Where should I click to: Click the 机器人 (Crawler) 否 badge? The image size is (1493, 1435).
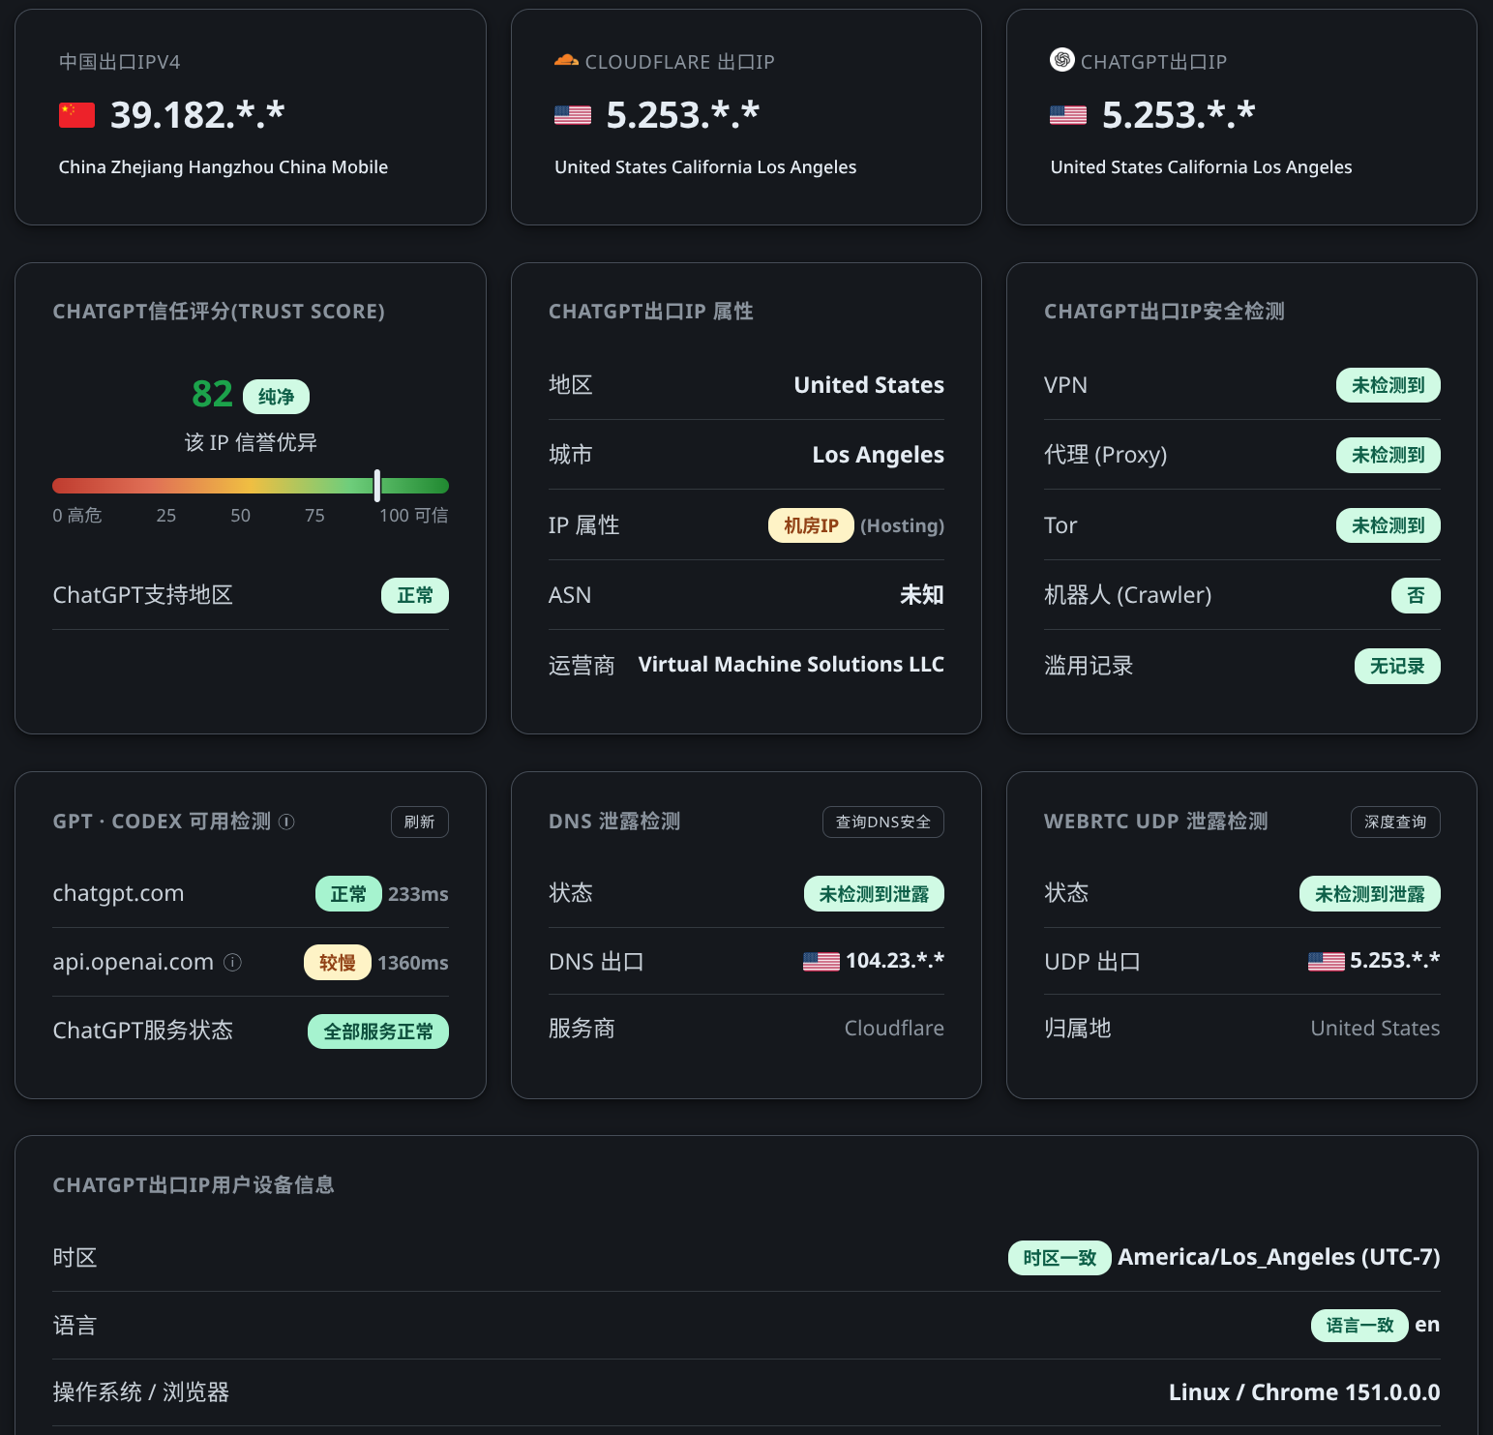pyautogui.click(x=1416, y=595)
